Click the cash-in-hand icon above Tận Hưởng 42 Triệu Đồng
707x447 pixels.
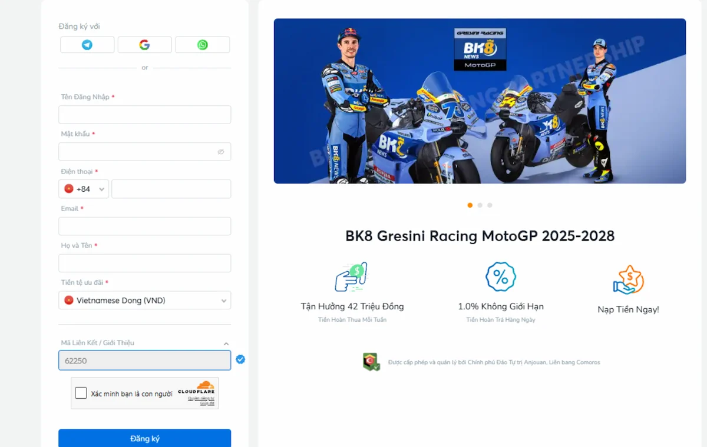(351, 277)
